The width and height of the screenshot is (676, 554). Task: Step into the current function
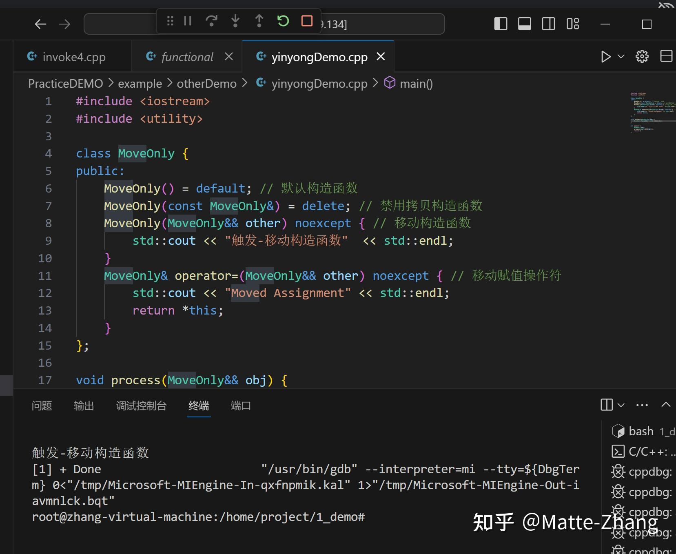coord(235,21)
